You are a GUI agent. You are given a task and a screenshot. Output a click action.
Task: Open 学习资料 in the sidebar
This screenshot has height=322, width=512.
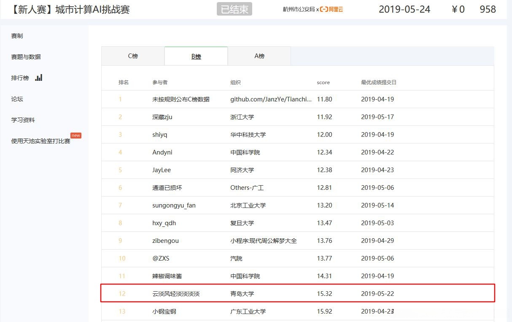[x=23, y=120]
